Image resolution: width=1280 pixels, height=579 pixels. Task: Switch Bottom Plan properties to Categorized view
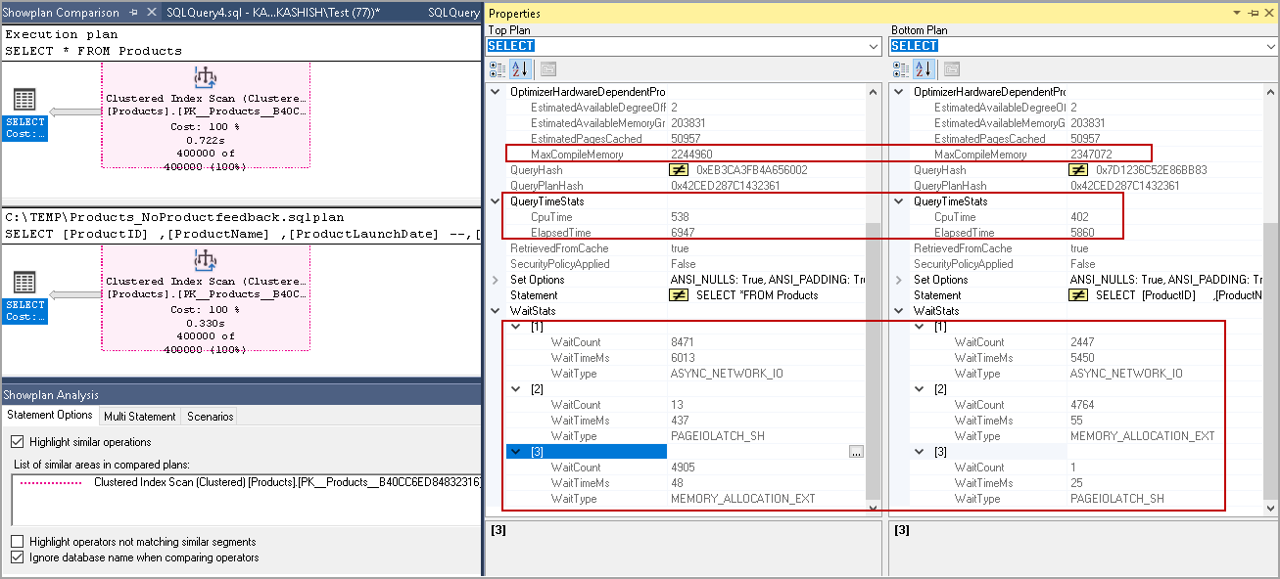click(901, 69)
